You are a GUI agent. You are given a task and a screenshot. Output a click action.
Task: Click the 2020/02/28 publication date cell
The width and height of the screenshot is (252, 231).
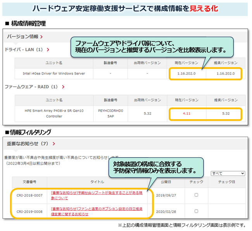coord(166,211)
